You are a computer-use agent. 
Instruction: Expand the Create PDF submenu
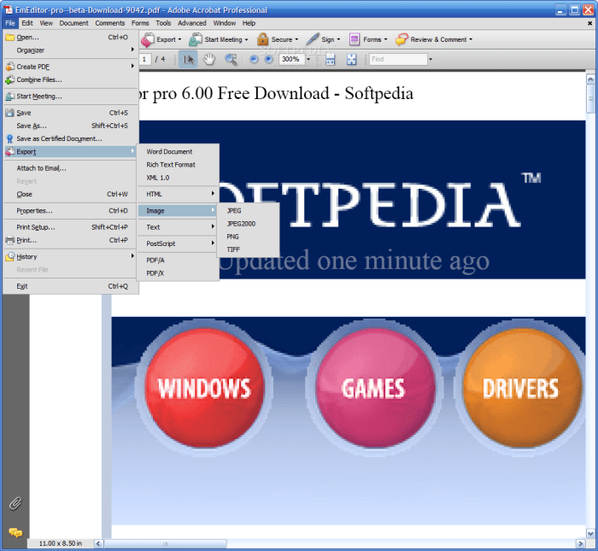(x=71, y=67)
